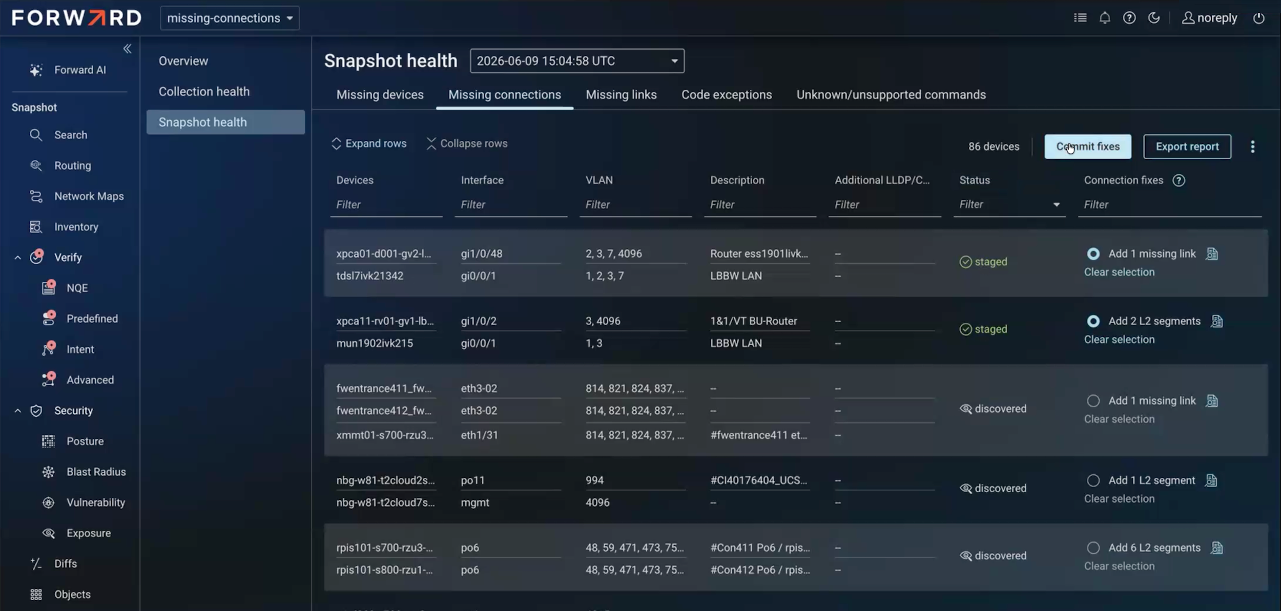The image size is (1281, 611).
Task: Switch to the Missing links tab
Action: [x=621, y=95]
